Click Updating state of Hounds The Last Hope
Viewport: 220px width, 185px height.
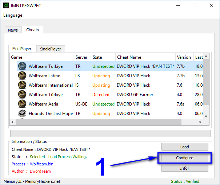click(x=101, y=114)
